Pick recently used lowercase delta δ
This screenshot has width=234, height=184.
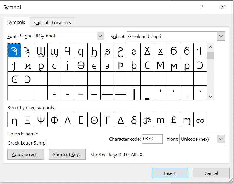pos(134,120)
